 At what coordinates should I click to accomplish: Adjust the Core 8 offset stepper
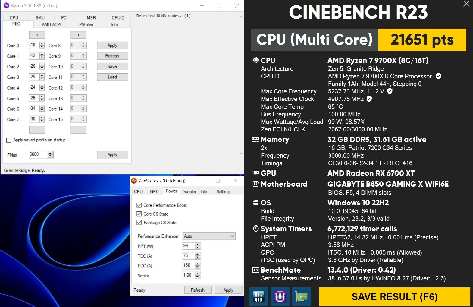pos(84,46)
